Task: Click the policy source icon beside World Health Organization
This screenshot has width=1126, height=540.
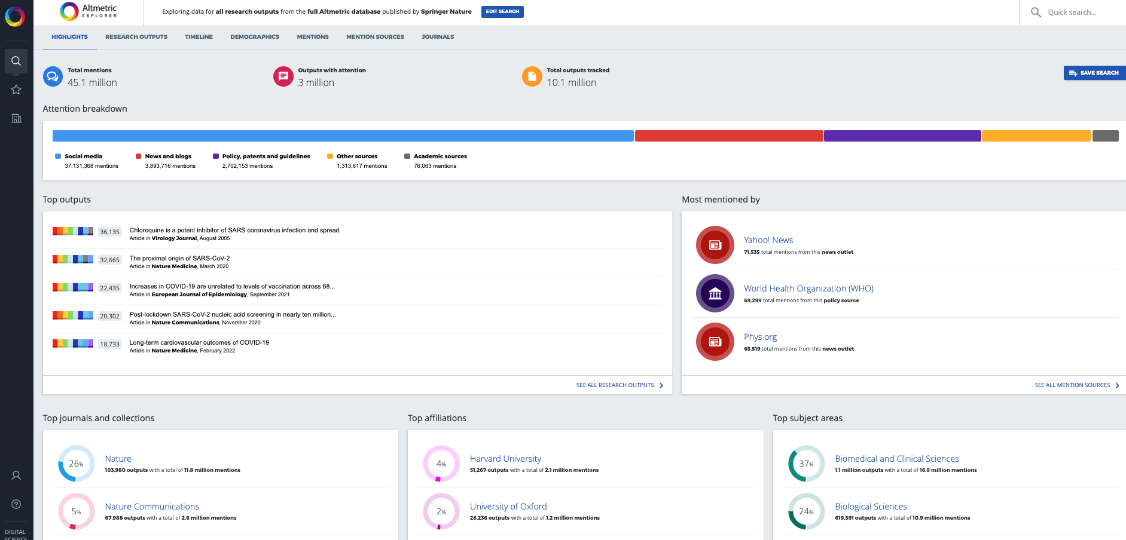Action: [x=715, y=293]
